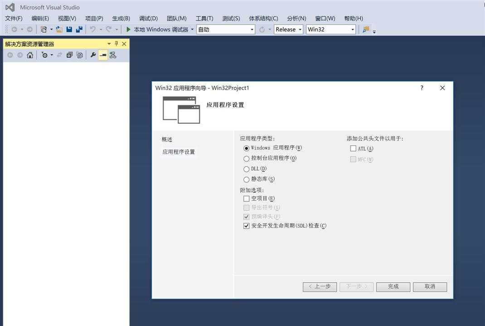Click the greyed-out 下一步 next button
This screenshot has width=485, height=326.
[356, 287]
